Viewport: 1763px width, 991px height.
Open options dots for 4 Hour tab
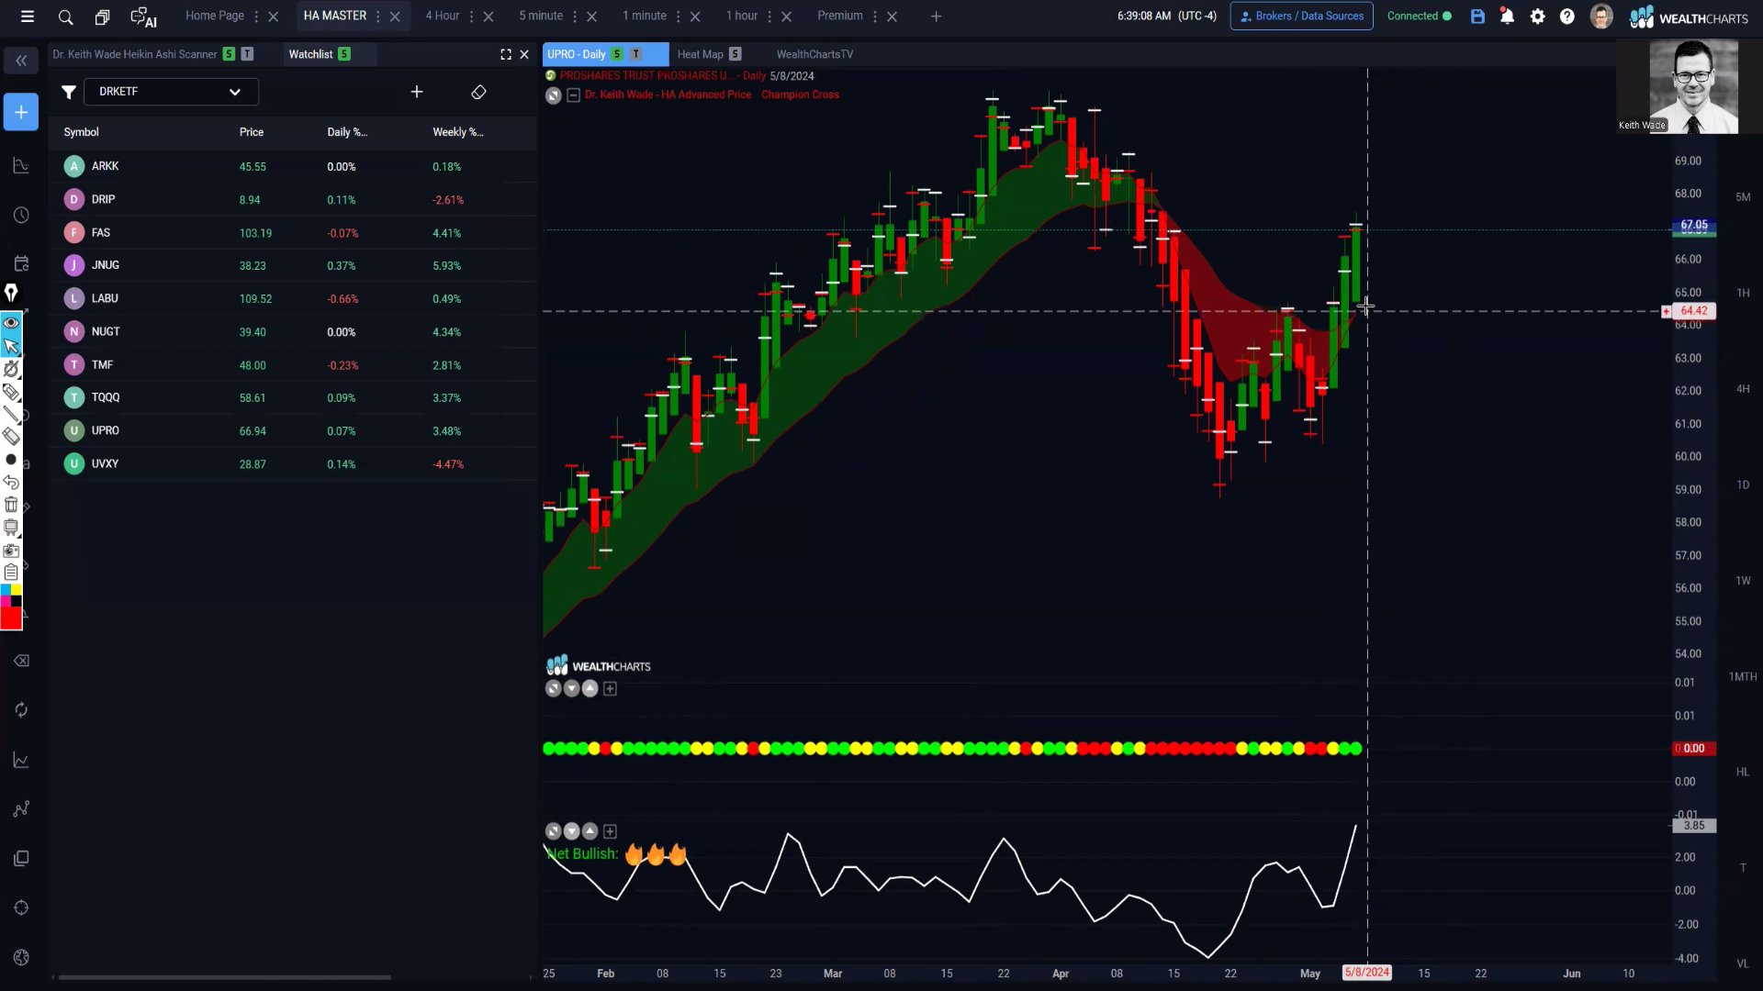coord(472,17)
